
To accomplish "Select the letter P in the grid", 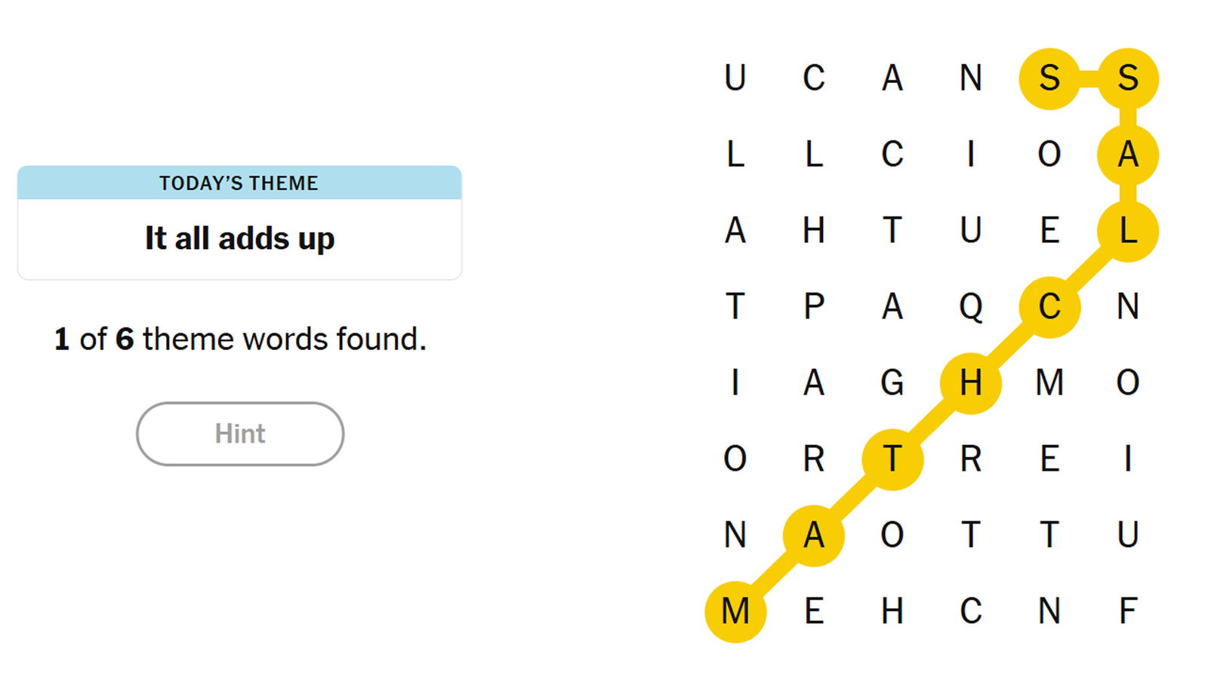I will [815, 306].
